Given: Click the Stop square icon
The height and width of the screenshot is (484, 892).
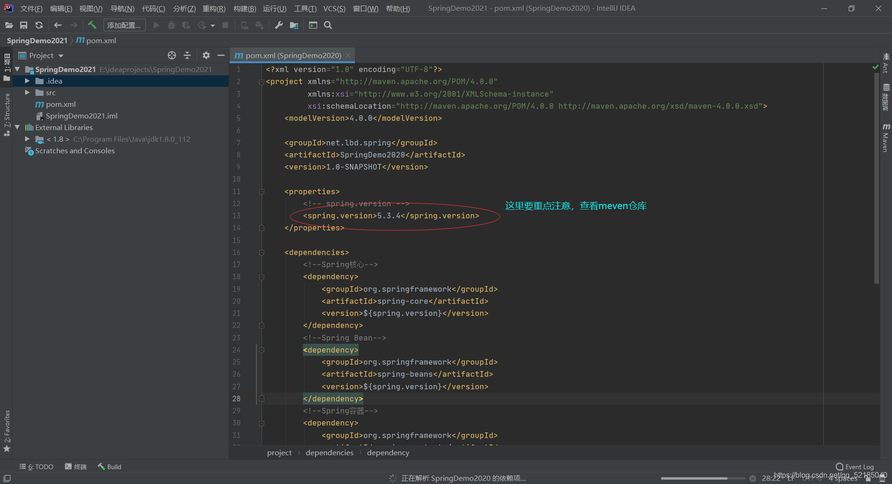Looking at the screenshot, I should 225,25.
